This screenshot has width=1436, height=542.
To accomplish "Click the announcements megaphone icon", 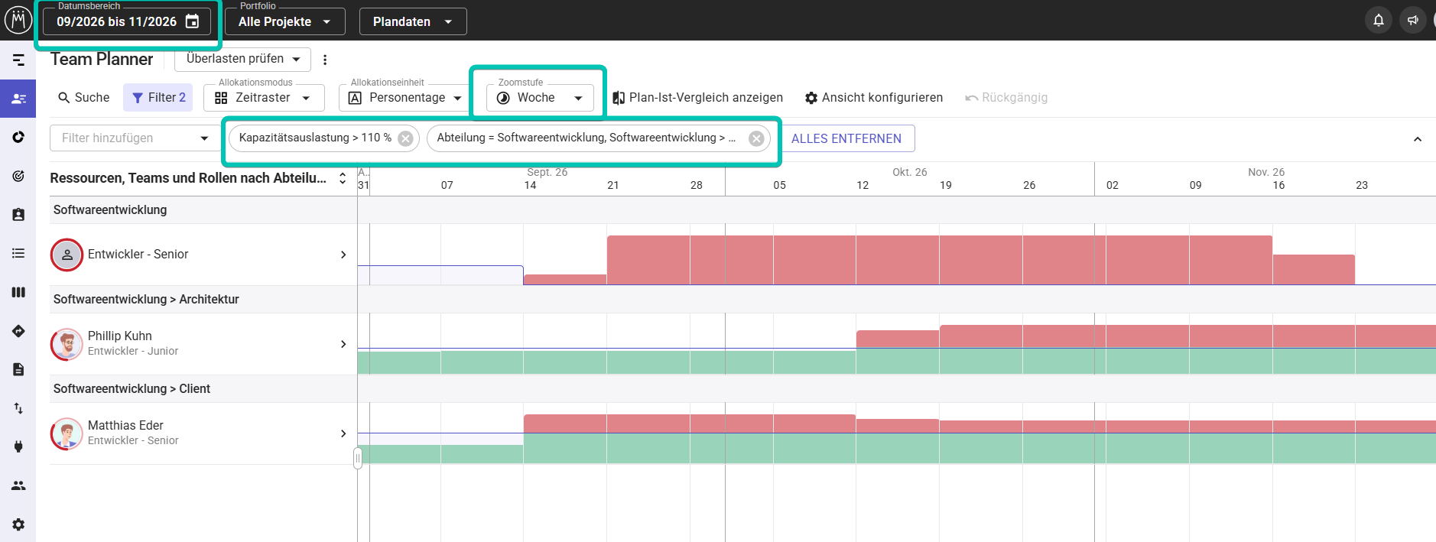I will pyautogui.click(x=1412, y=21).
